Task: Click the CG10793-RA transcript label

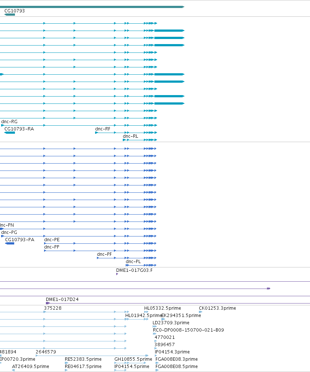Action: (x=19, y=129)
